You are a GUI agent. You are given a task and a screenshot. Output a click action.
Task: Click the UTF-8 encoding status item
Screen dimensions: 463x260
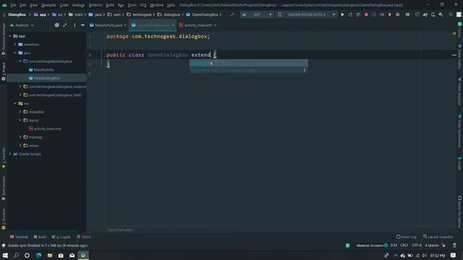(417, 246)
